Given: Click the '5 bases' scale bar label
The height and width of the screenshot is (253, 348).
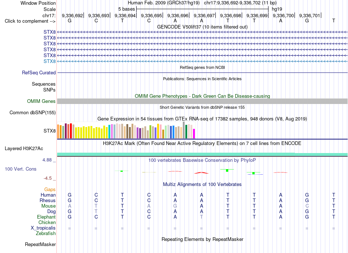Looking at the screenshot, I should [x=126, y=9].
